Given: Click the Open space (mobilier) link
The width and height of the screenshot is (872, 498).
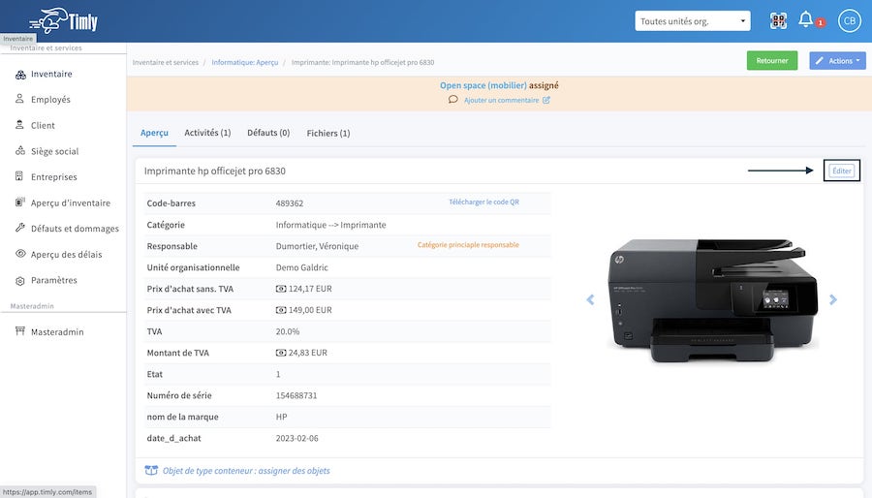Looking at the screenshot, I should (483, 85).
